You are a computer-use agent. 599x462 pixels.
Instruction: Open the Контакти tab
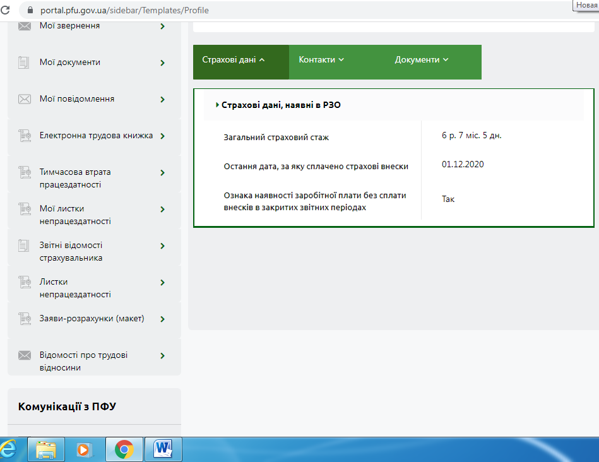[321, 60]
